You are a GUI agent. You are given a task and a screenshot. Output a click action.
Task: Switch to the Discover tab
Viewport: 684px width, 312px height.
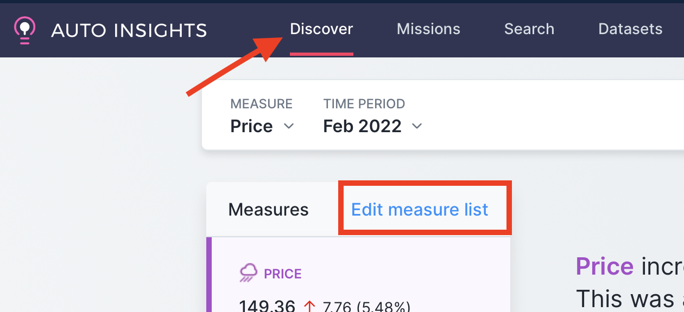point(321,29)
